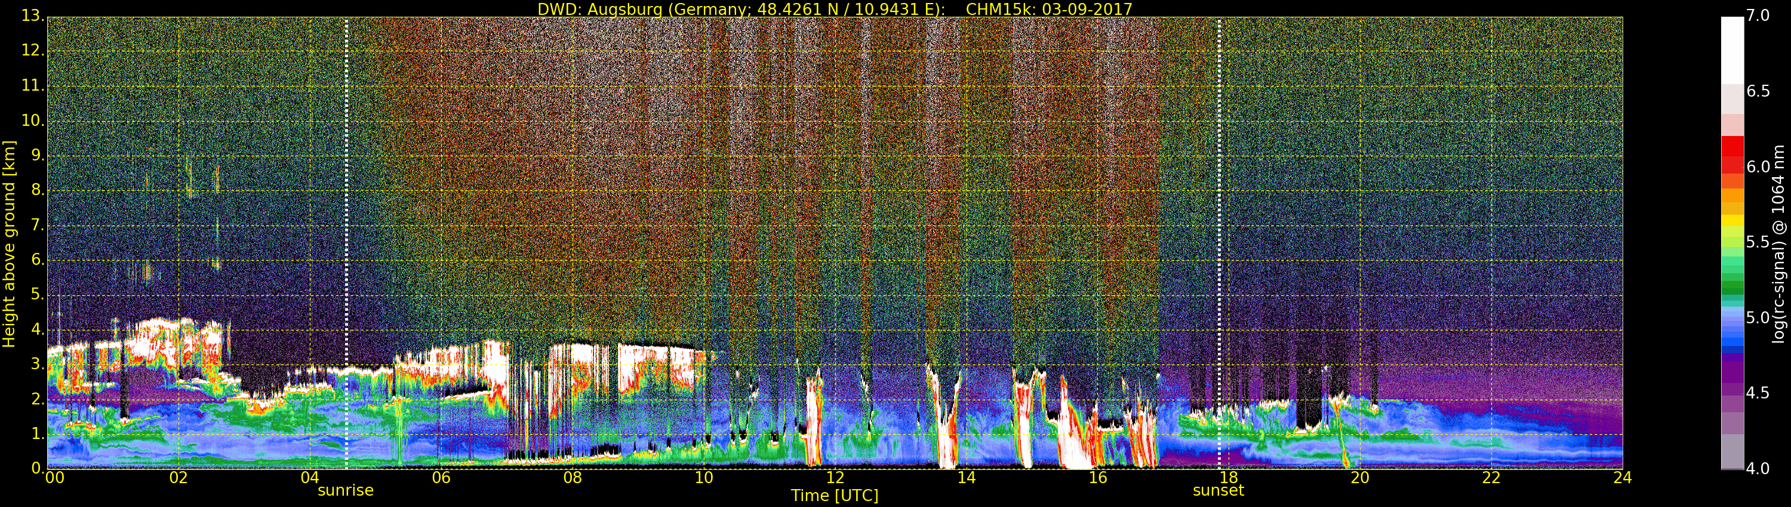Click the colorbar tick label '6.5'
This screenshot has width=1791, height=507.
1758,91
